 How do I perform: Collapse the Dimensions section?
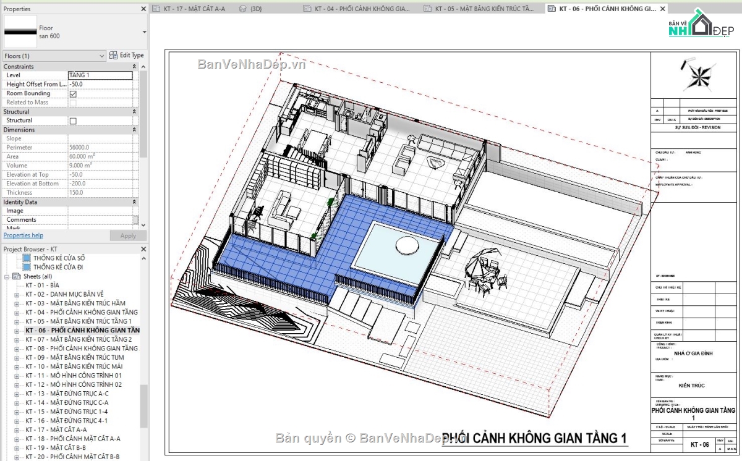click(x=134, y=130)
